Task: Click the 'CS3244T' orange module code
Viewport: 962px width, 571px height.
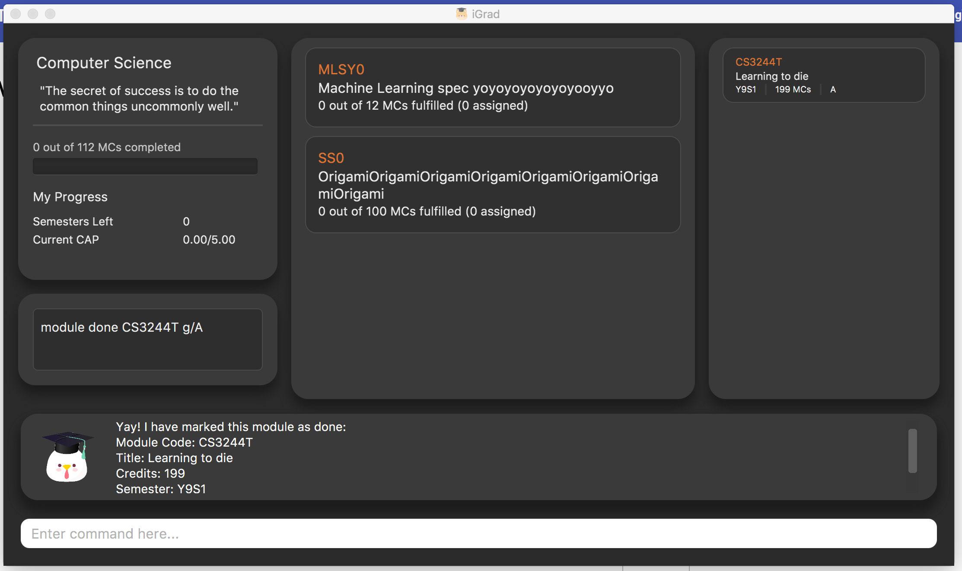Action: (x=759, y=62)
